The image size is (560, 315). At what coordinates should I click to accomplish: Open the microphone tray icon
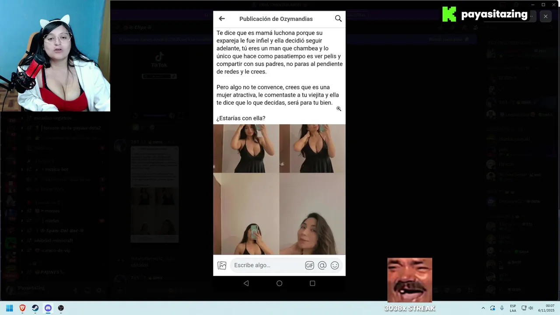(x=502, y=308)
